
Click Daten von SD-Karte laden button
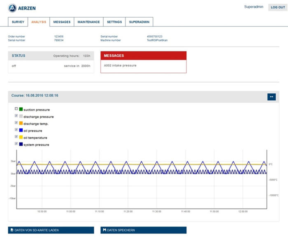[51, 230]
